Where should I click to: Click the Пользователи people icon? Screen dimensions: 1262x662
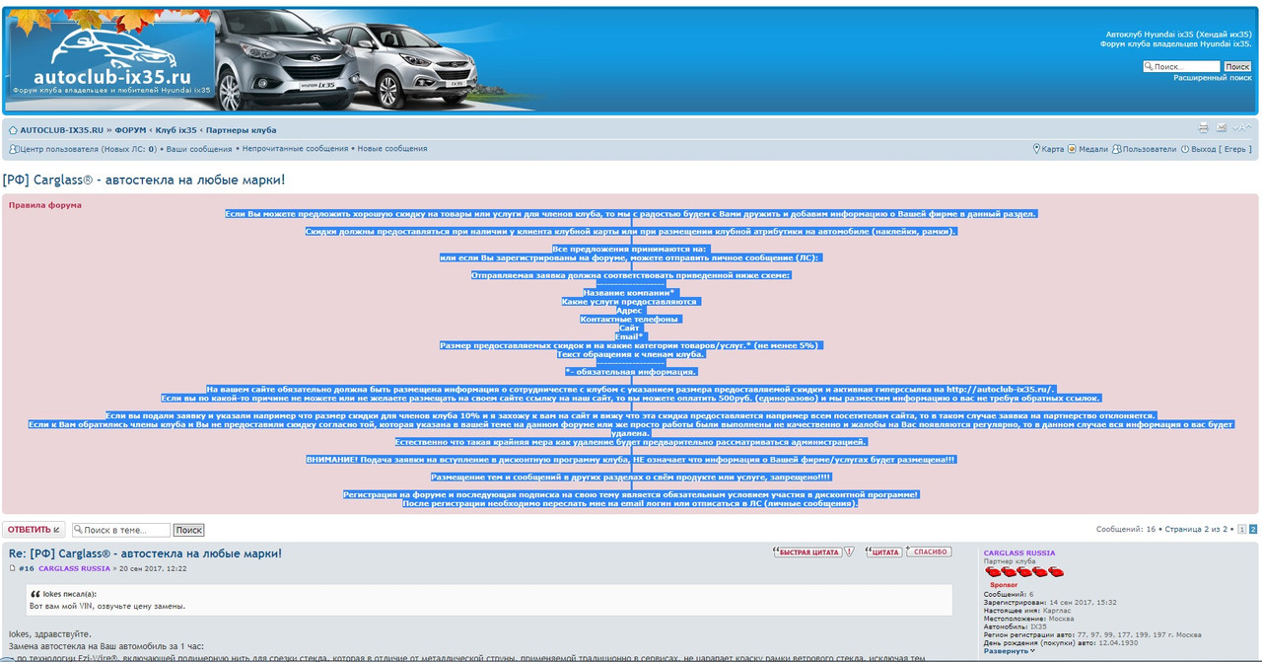(x=1116, y=149)
